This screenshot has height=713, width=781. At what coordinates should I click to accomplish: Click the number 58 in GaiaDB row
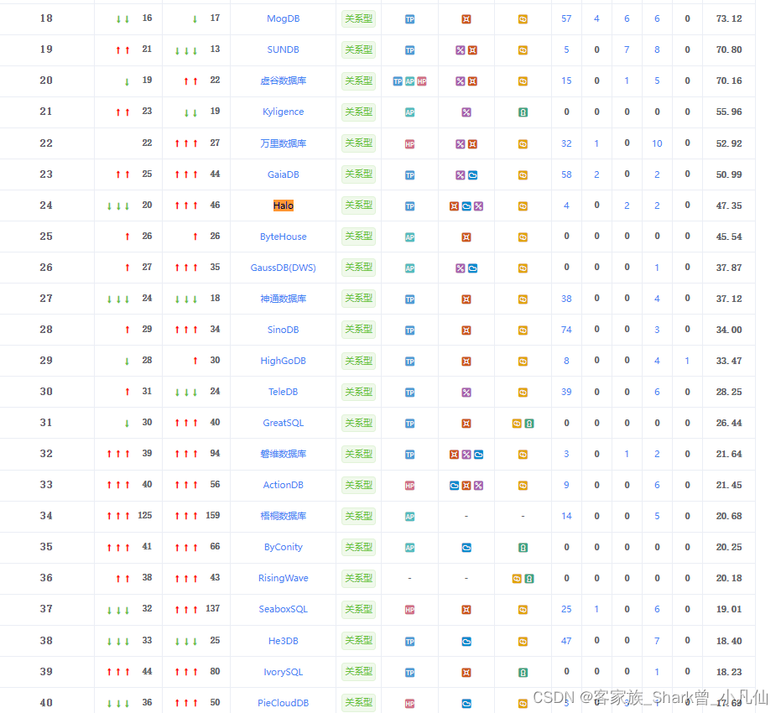tap(566, 174)
